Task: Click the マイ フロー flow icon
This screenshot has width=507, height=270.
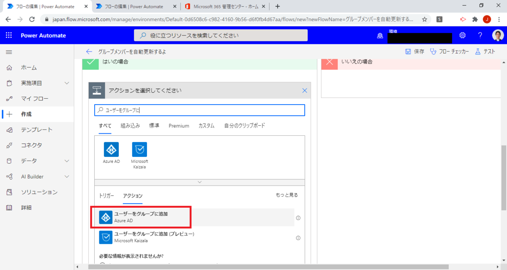Action: 10,99
